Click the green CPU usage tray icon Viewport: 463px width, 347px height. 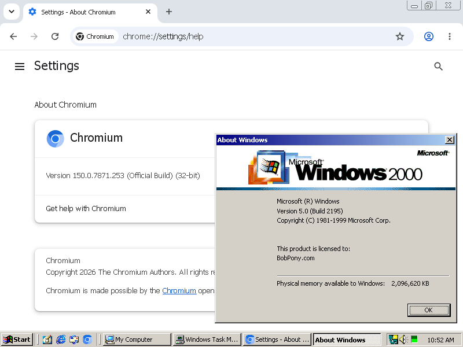tap(414, 339)
